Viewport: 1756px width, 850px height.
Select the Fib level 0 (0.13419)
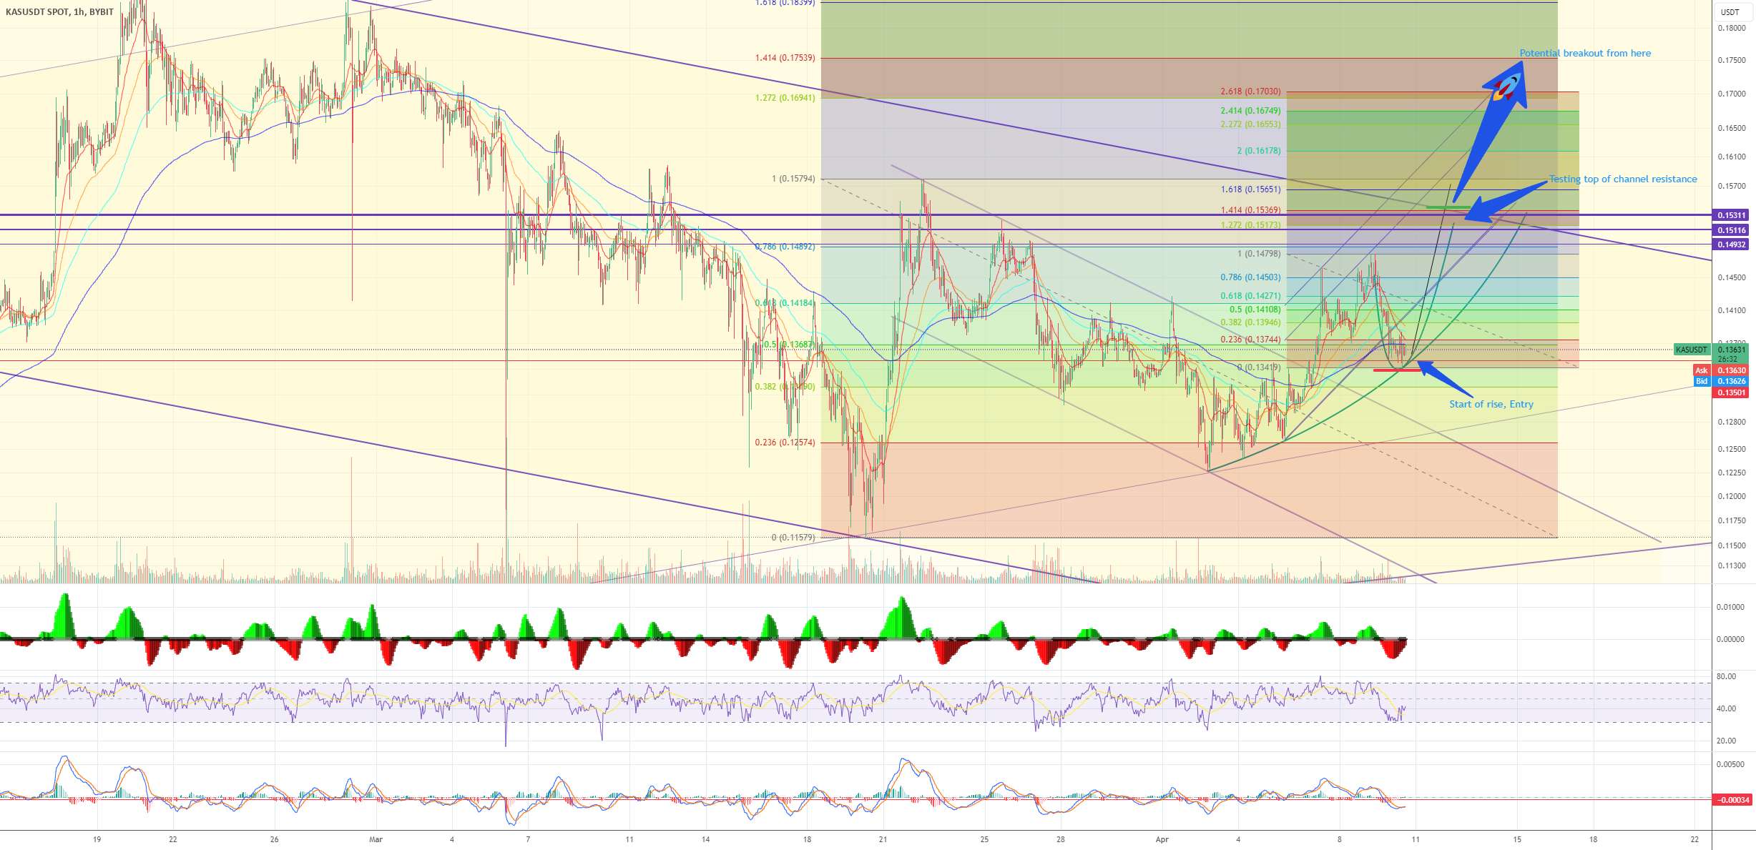(1259, 367)
